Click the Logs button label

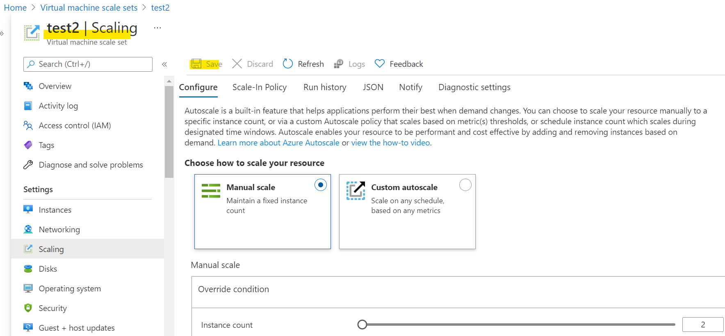click(x=357, y=64)
